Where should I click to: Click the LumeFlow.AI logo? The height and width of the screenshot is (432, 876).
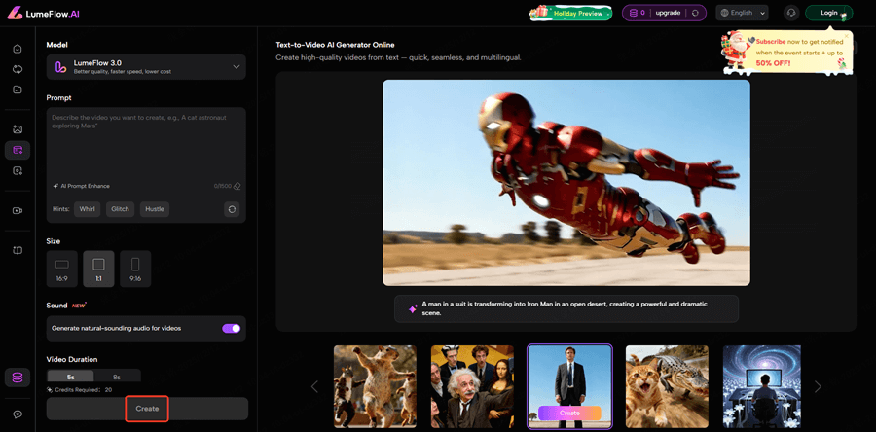point(43,13)
